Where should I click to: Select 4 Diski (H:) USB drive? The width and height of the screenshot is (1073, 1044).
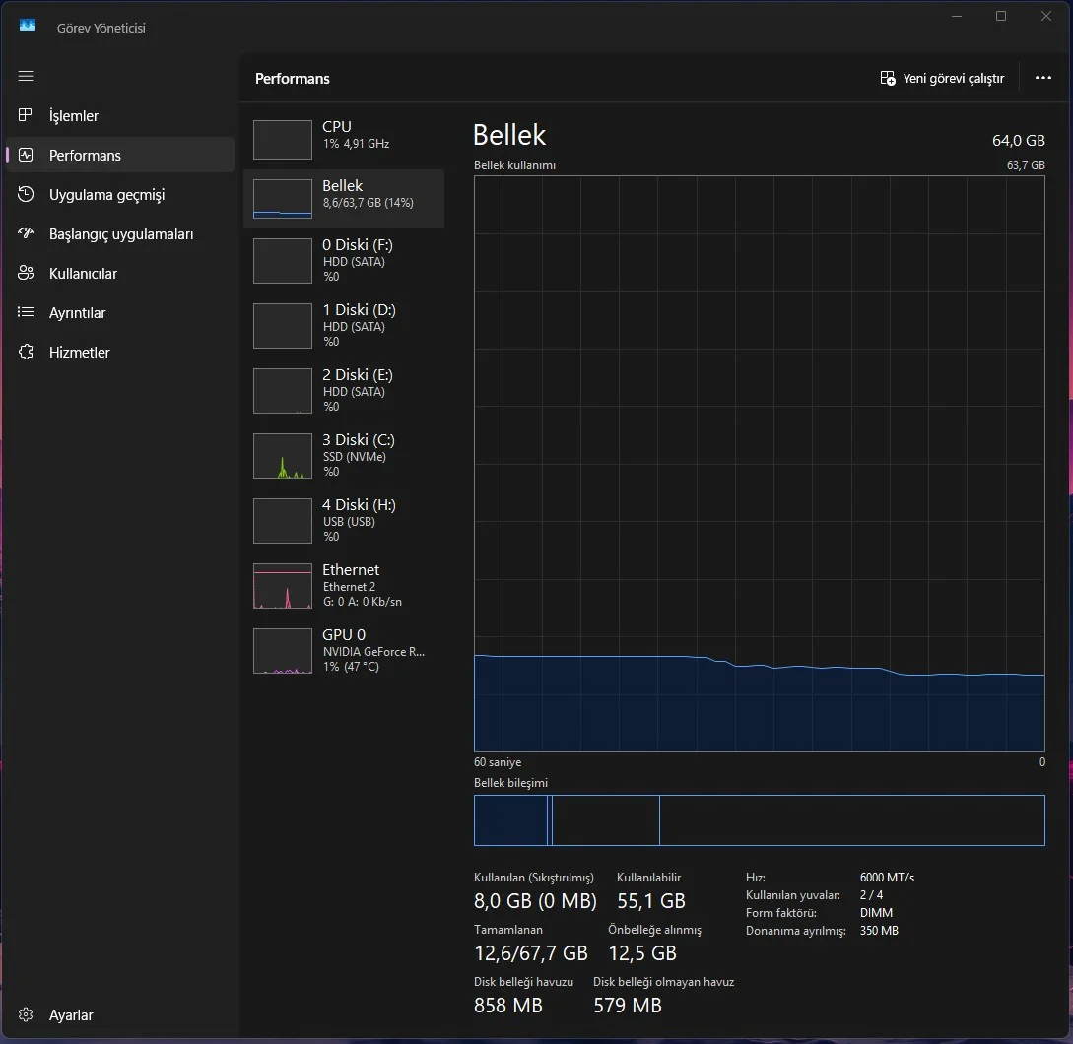pos(343,520)
